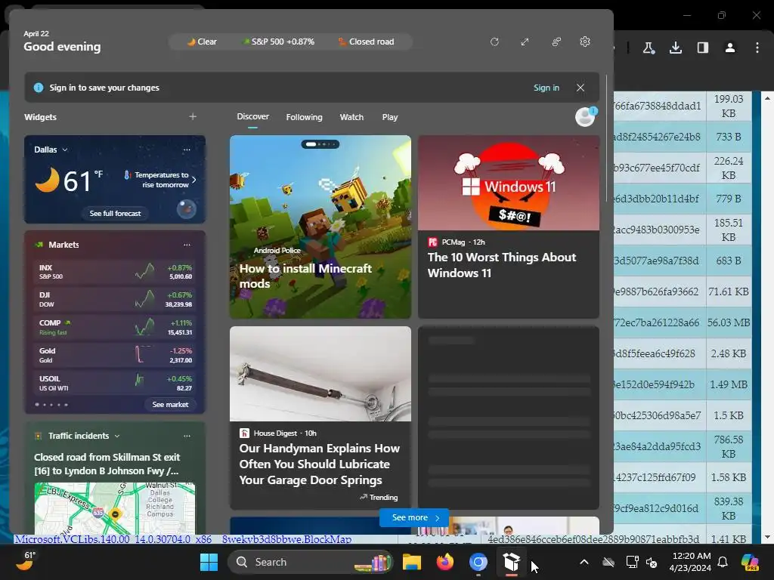Switch to Chrome in taskbar
This screenshot has width=774, height=580.
[478, 562]
